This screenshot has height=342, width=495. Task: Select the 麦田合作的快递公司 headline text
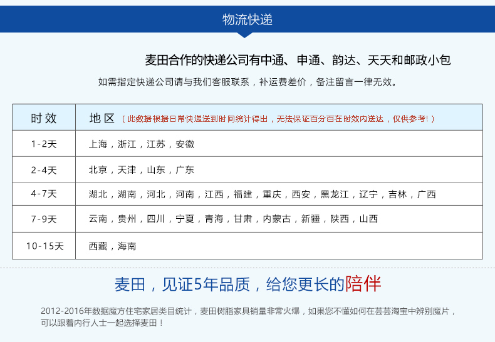298,60
